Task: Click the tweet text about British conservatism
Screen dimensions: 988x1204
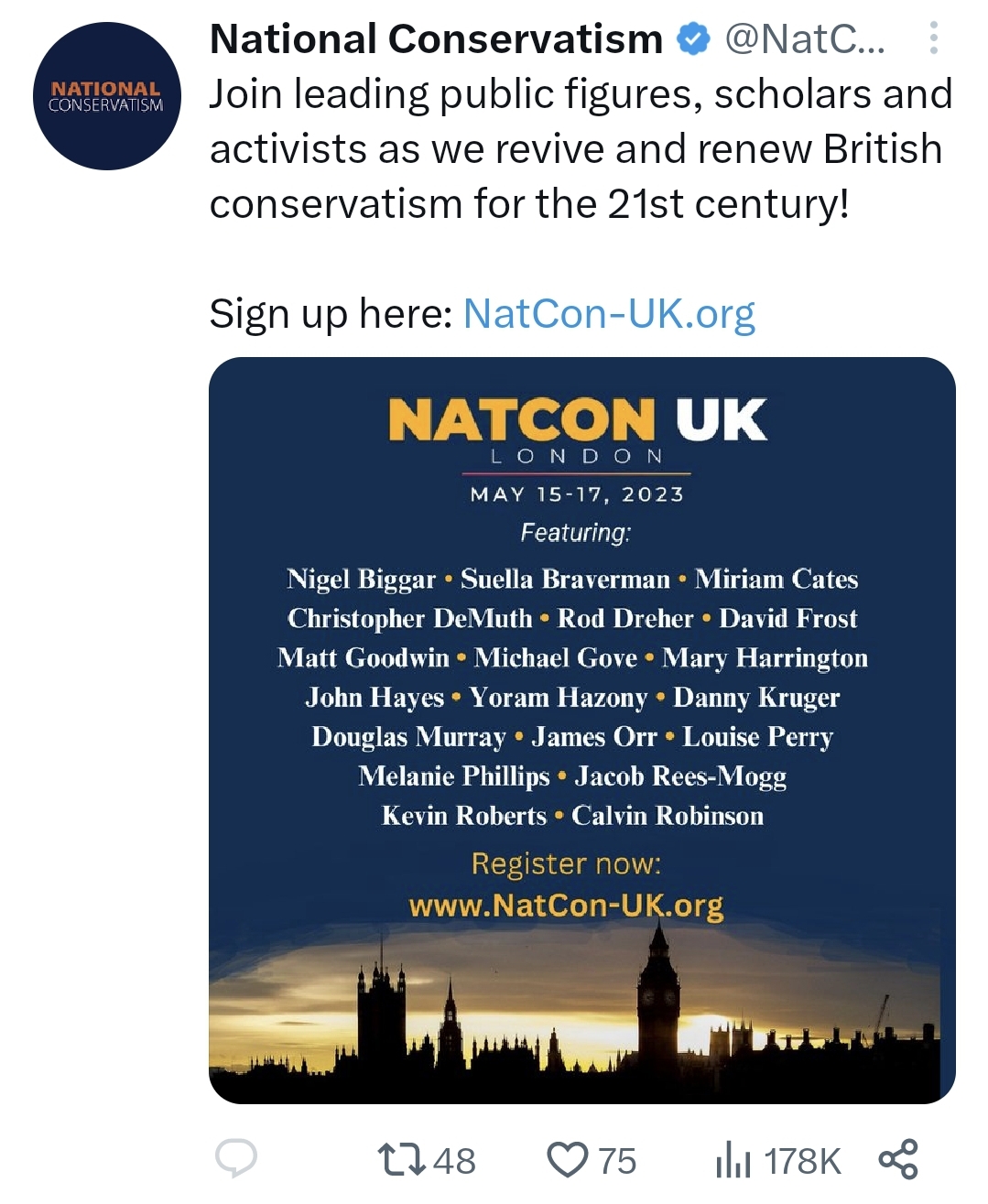Action: [581, 148]
